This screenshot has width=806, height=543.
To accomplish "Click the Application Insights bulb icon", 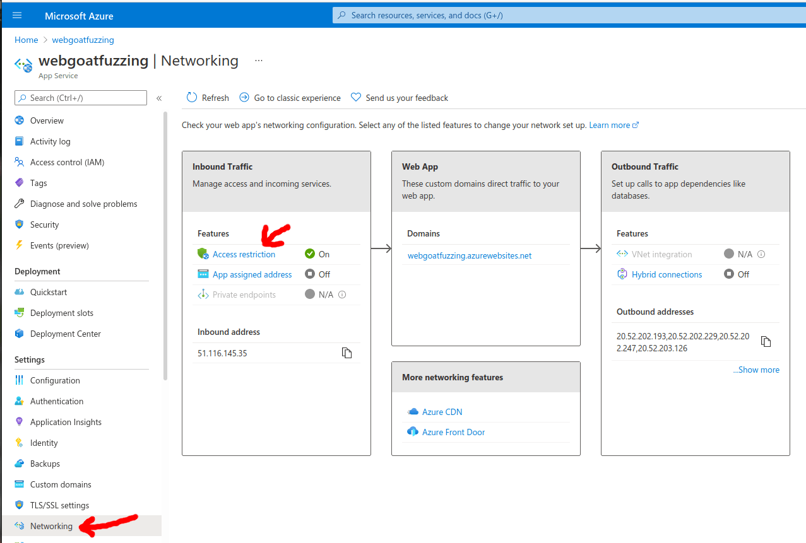I will click(19, 422).
